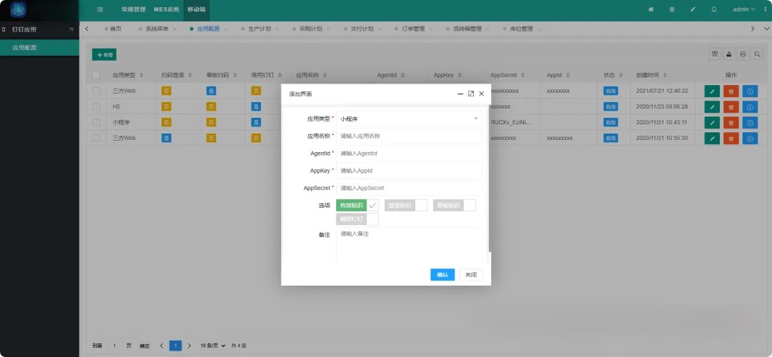Click the 关闭 button in the dialog
Viewport: 772px width, 357px height.
point(470,275)
